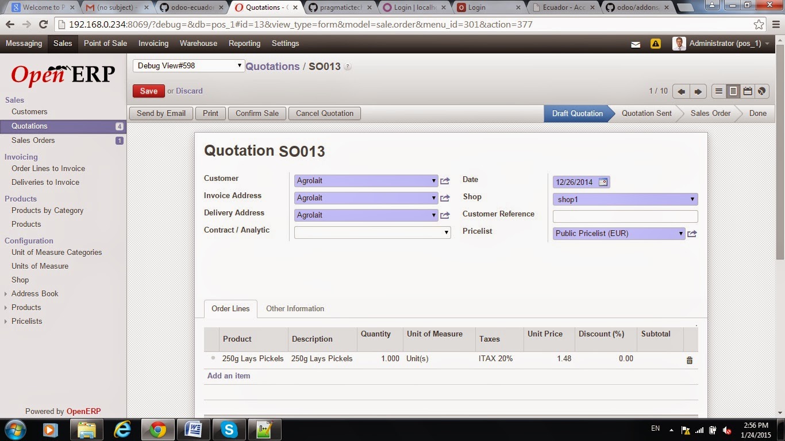Switch to graph view icon

[761, 91]
